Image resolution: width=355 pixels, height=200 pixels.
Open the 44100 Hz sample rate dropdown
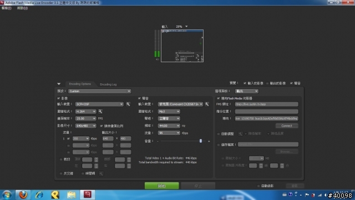click(169, 126)
